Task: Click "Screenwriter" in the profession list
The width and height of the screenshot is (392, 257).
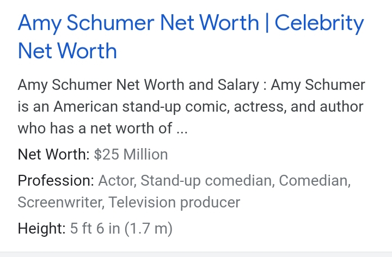Action: pyautogui.click(x=60, y=203)
